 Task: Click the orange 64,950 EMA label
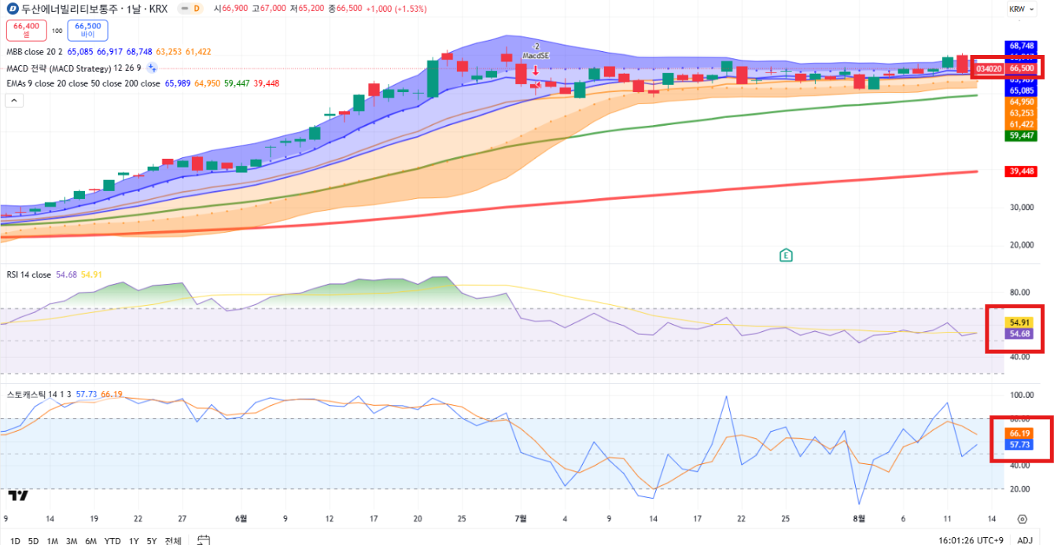pos(1021,101)
